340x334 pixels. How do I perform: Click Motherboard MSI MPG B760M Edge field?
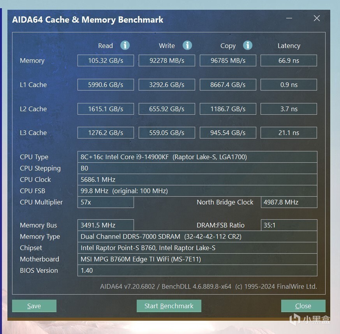(197, 259)
